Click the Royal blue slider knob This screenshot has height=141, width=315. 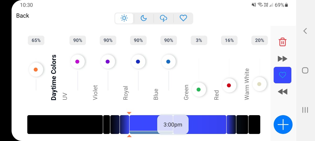tap(138, 62)
